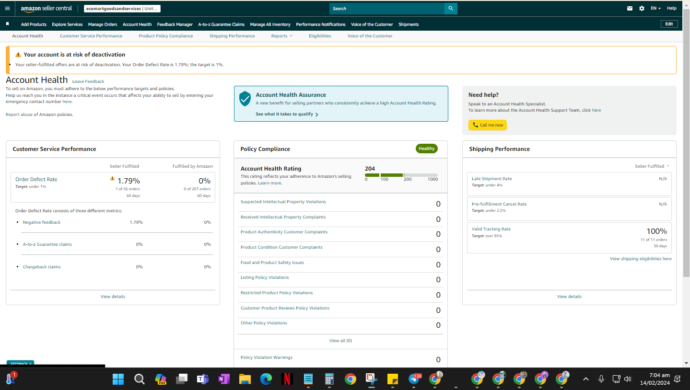
Task: Open the hamburger navigation menu
Action: click(x=7, y=8)
